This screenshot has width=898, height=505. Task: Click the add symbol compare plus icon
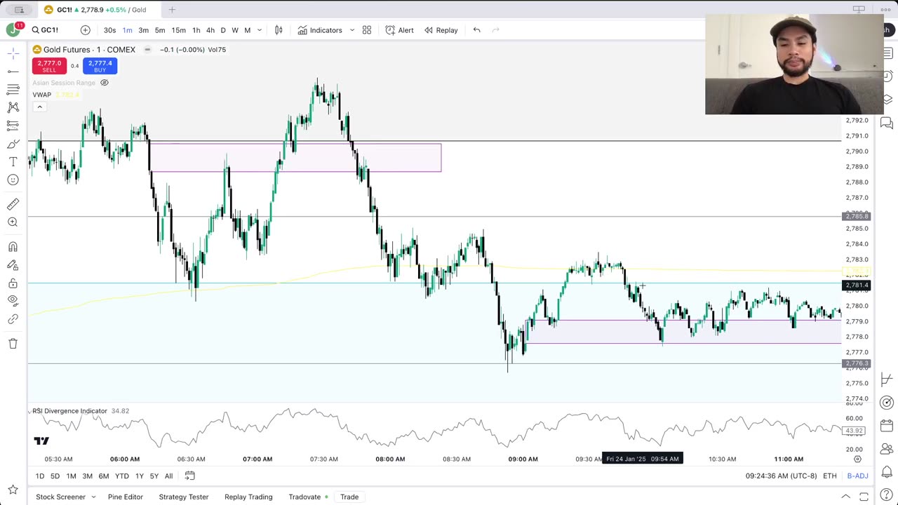click(85, 30)
